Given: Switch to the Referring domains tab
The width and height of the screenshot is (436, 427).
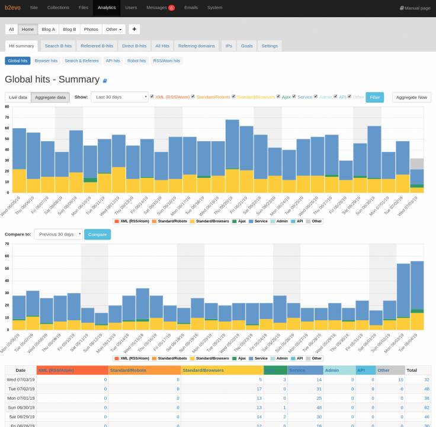Looking at the screenshot, I should (196, 46).
